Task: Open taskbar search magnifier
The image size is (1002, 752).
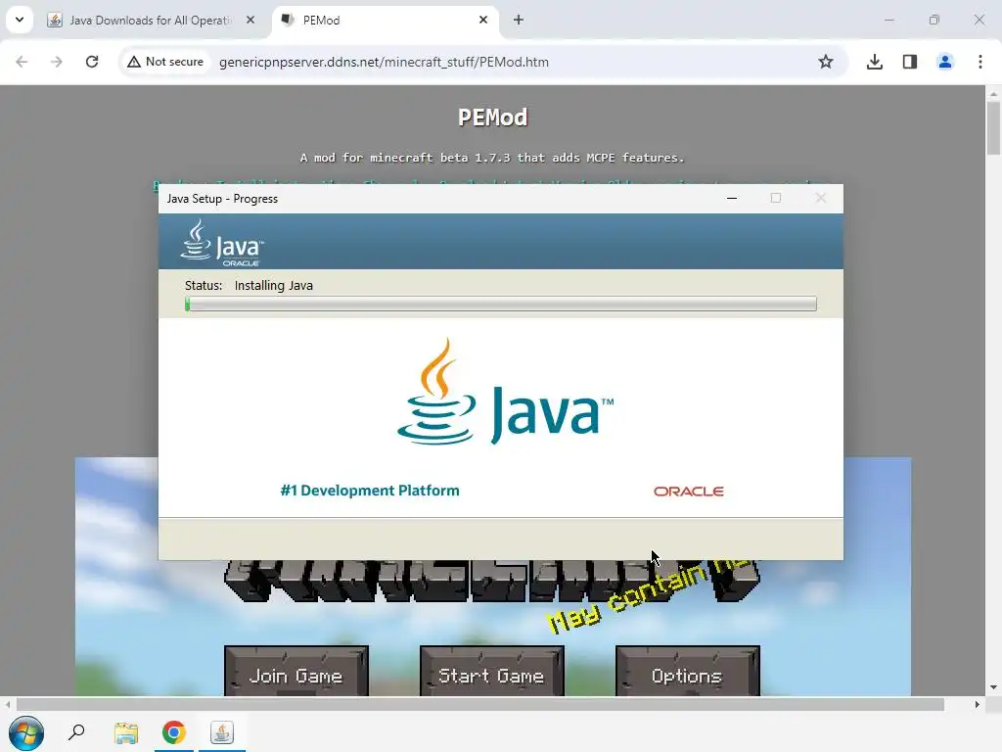Action: pyautogui.click(x=76, y=732)
